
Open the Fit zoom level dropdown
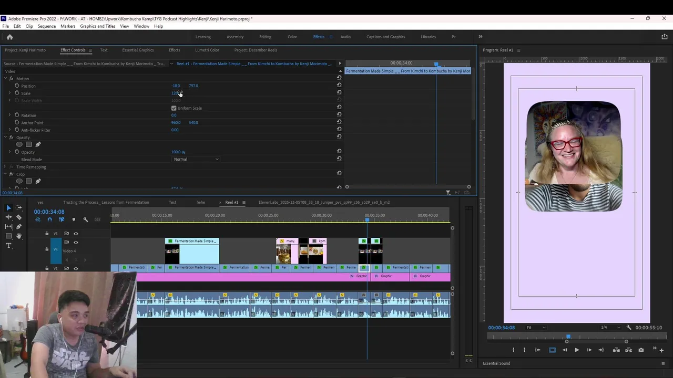(x=536, y=328)
